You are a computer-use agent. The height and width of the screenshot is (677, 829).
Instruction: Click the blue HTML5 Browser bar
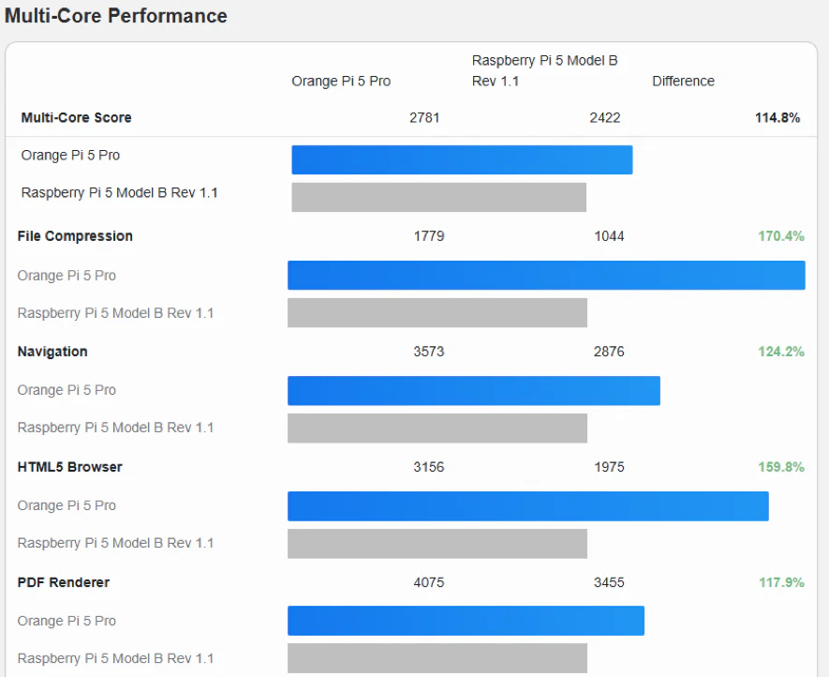point(528,505)
